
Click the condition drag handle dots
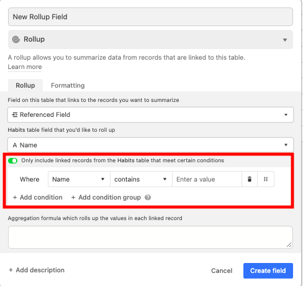266,179
